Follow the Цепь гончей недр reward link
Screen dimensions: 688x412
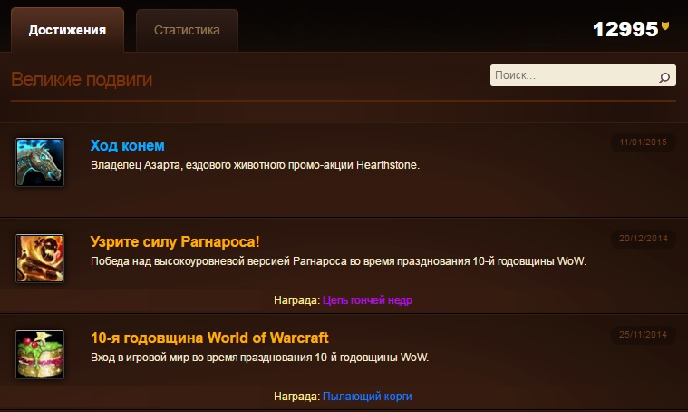[x=367, y=300]
